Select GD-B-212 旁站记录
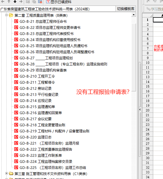The height and width of the screenshot is (179, 163). (x=36, y=88)
